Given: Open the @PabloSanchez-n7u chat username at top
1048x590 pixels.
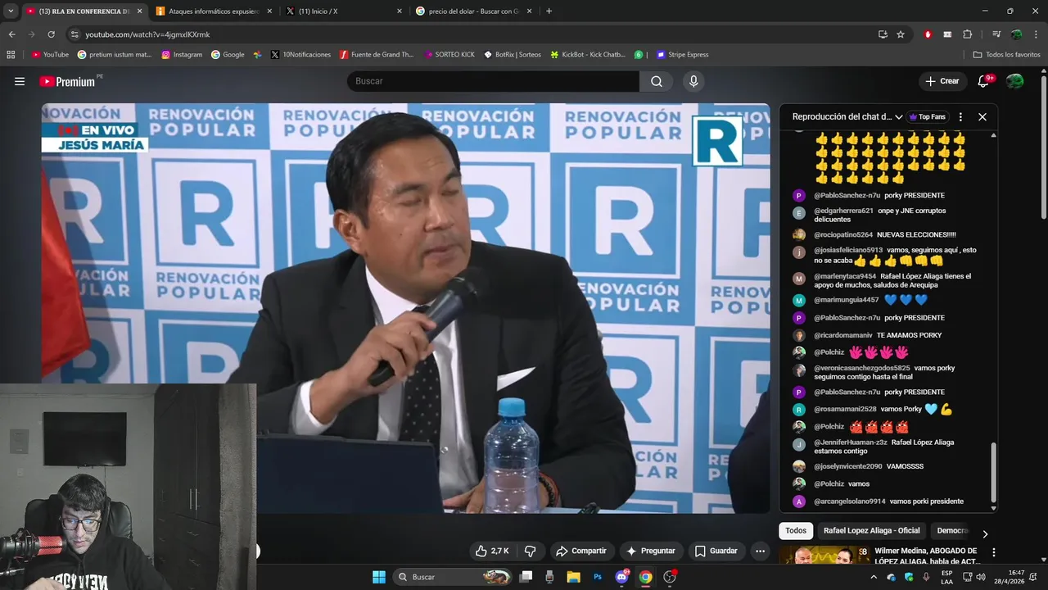Looking at the screenshot, I should point(847,196).
